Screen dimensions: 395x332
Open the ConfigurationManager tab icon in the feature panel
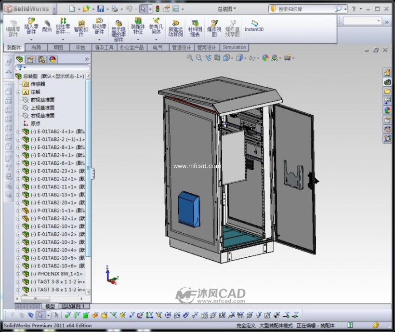point(41,59)
